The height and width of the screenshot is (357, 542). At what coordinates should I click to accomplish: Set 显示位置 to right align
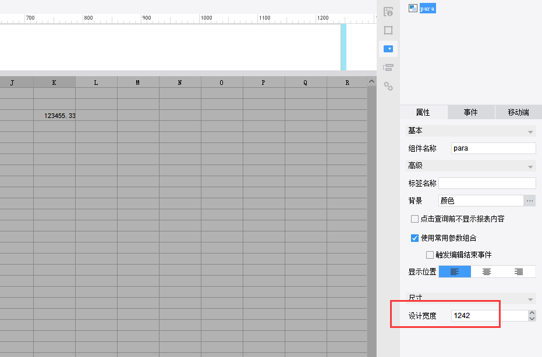(x=519, y=272)
